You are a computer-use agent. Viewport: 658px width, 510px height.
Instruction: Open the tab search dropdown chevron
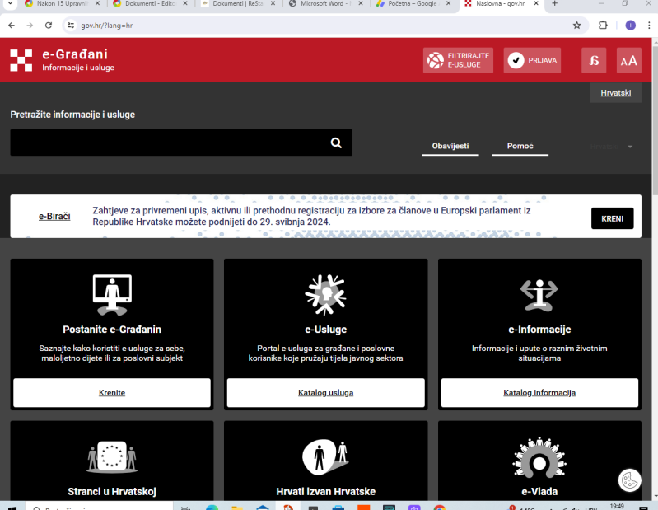pos(10,3)
